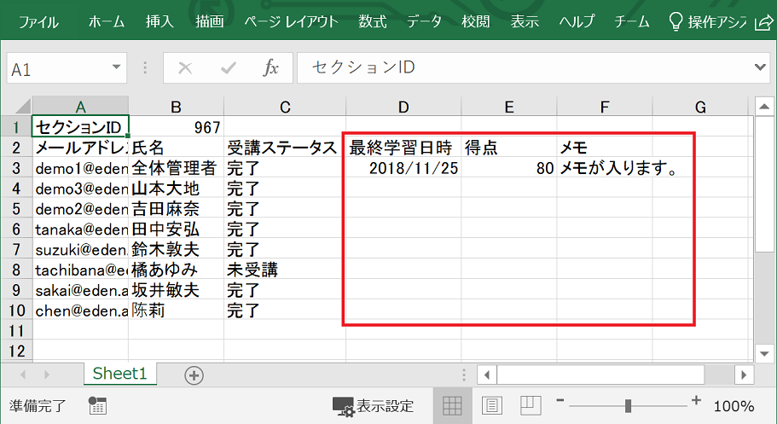Click the 最終学習日時 header cell
The image size is (777, 424).
[403, 148]
